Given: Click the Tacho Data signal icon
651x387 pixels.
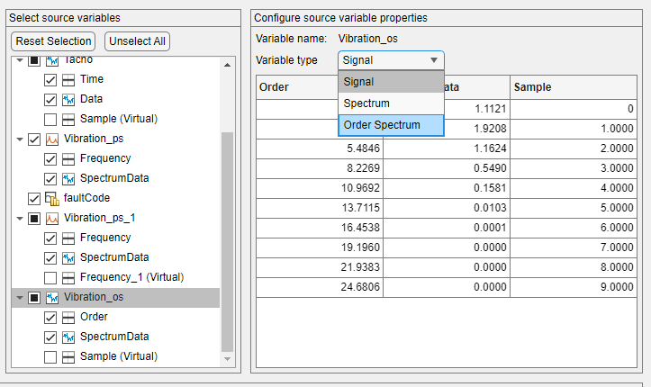Looking at the screenshot, I should click(x=68, y=100).
